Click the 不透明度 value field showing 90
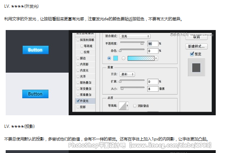 [153, 44]
